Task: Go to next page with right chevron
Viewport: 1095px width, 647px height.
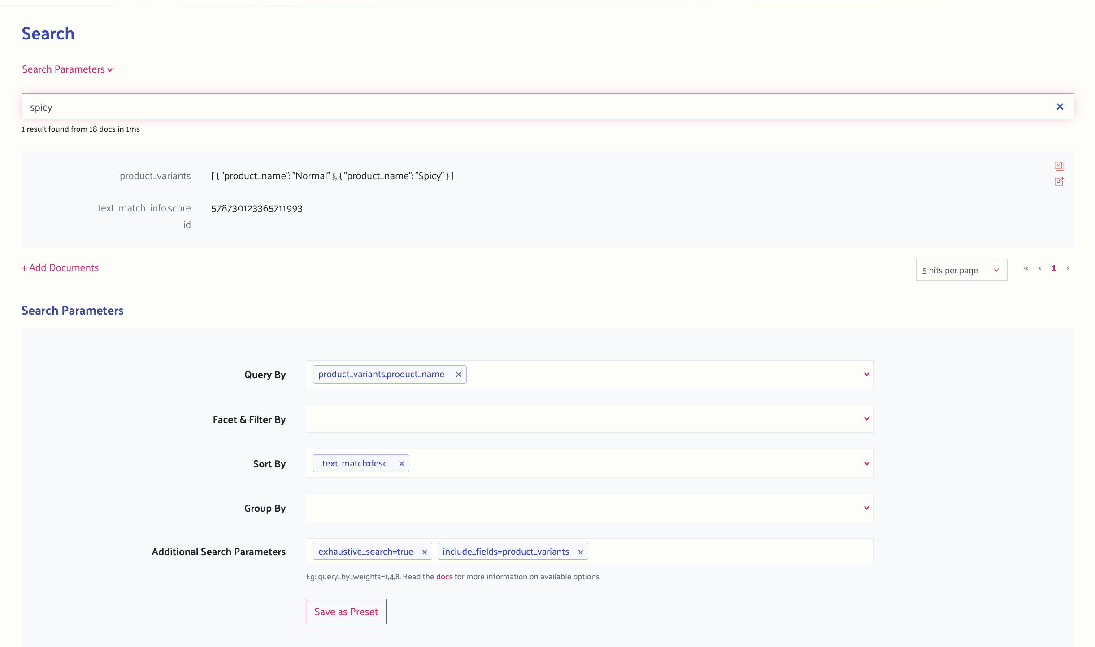Action: point(1067,268)
